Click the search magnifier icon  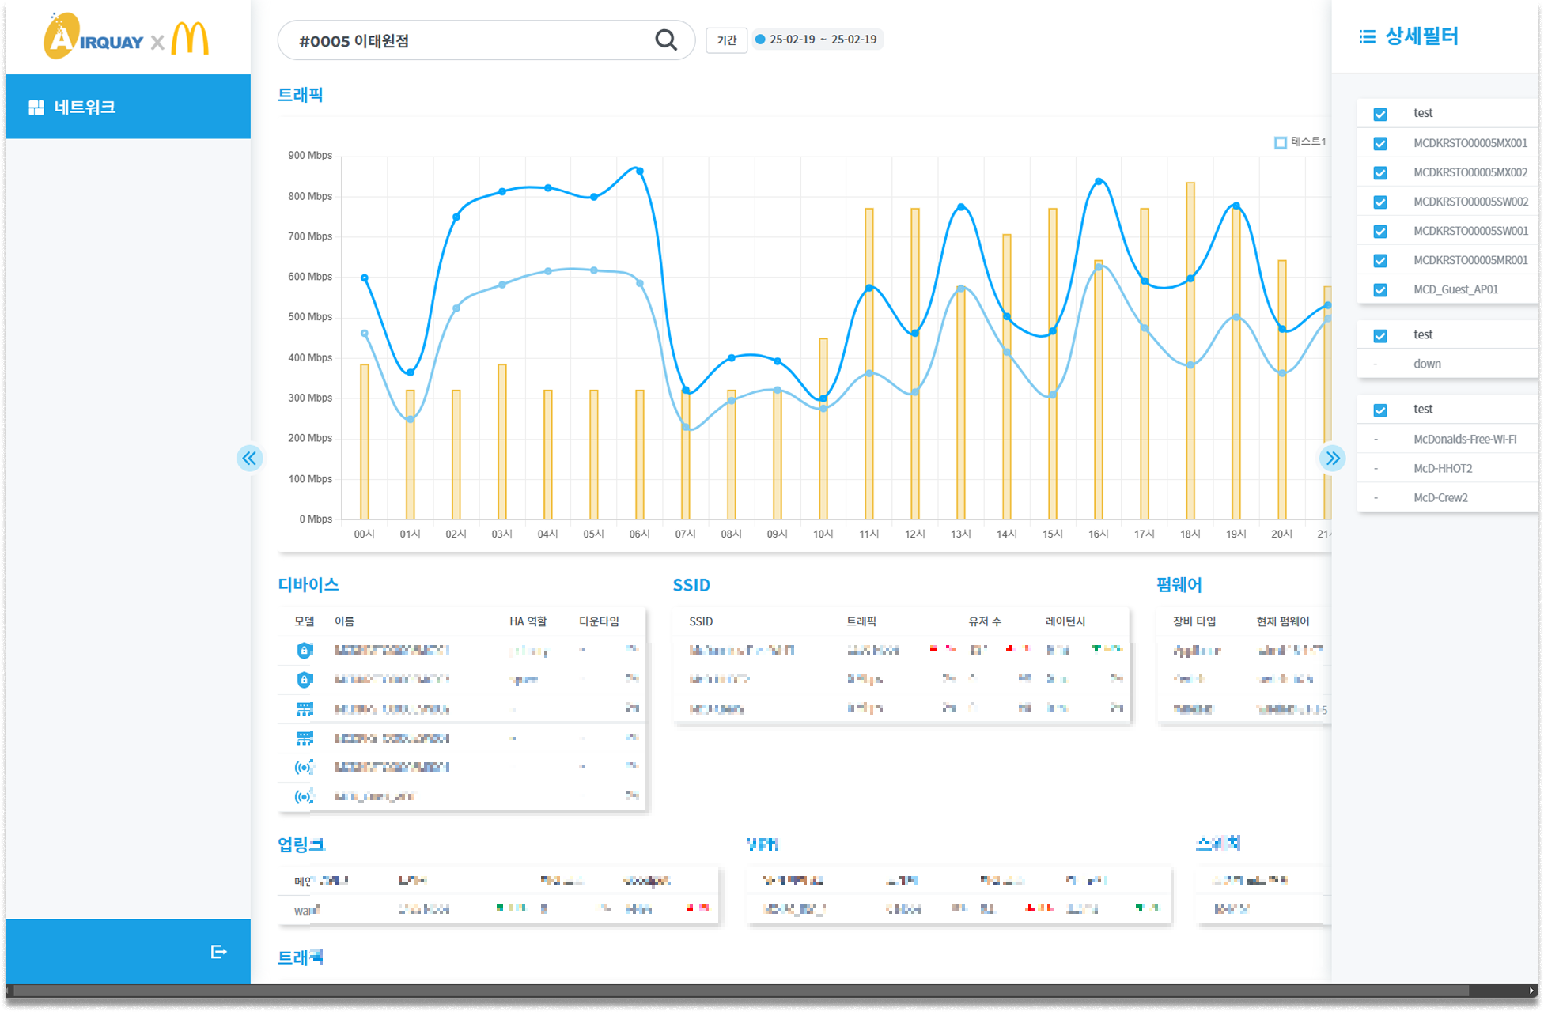[666, 40]
